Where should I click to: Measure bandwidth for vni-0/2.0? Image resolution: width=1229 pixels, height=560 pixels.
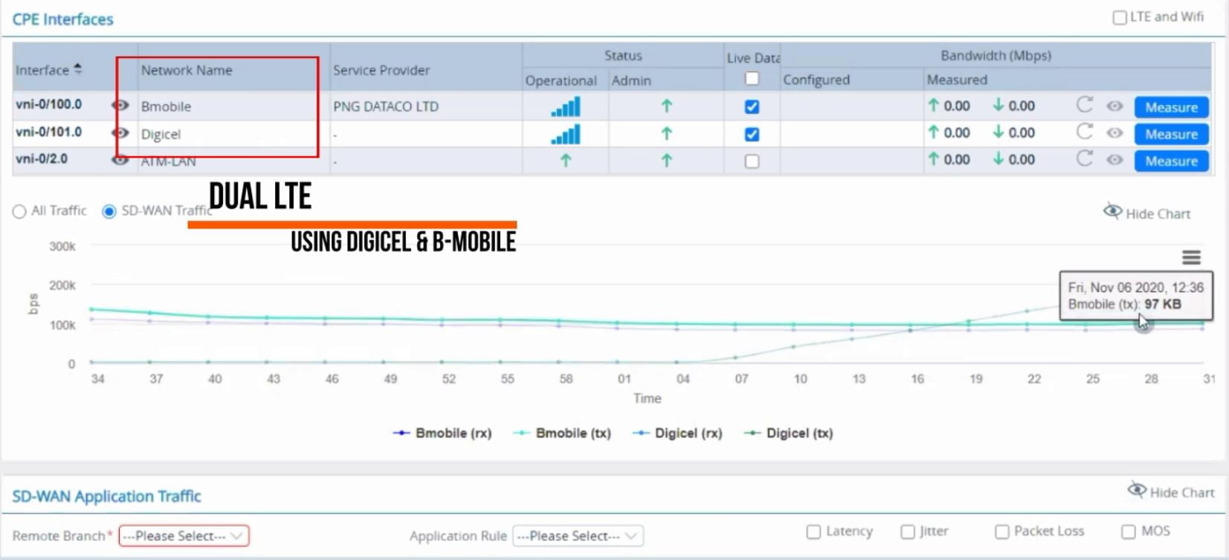click(x=1171, y=161)
